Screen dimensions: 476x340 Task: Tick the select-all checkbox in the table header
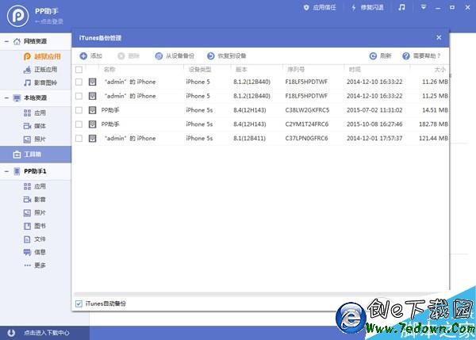(x=79, y=70)
